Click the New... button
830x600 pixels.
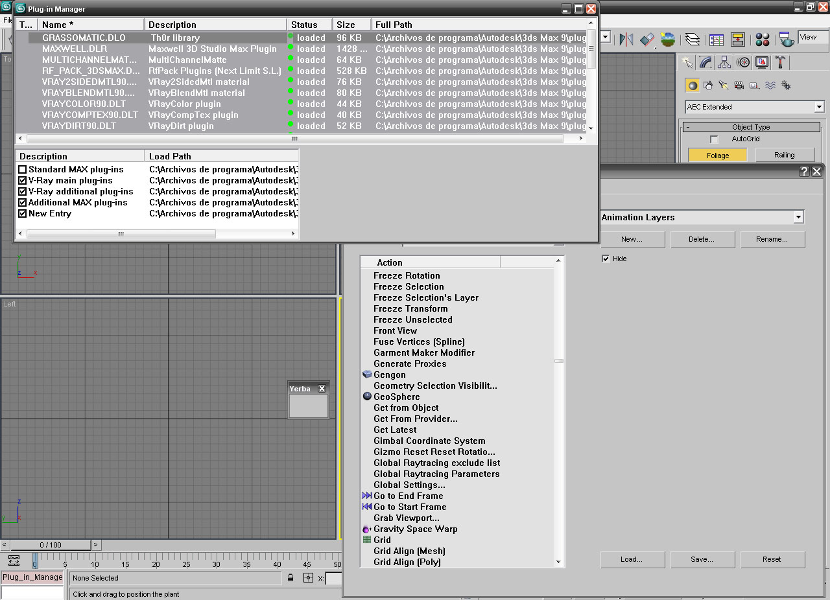[x=632, y=239]
